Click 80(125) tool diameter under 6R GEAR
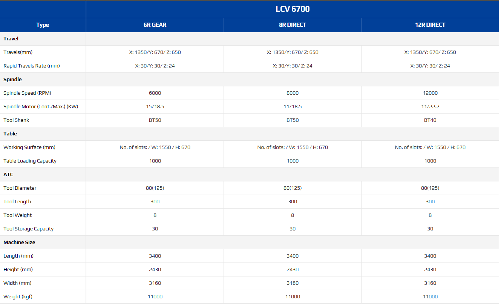Screen dimensions: 501x304 click(155, 188)
